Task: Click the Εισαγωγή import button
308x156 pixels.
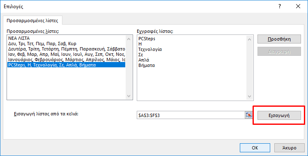Action: click(279, 115)
